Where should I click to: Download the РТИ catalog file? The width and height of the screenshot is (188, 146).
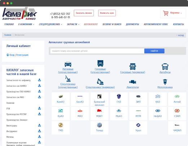[39, 108]
